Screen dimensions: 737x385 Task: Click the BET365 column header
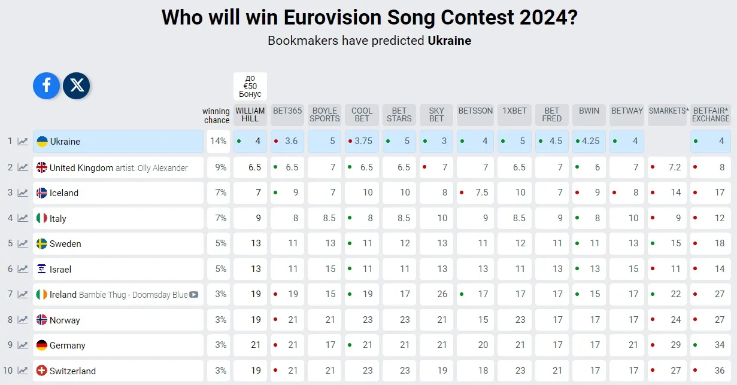287,111
